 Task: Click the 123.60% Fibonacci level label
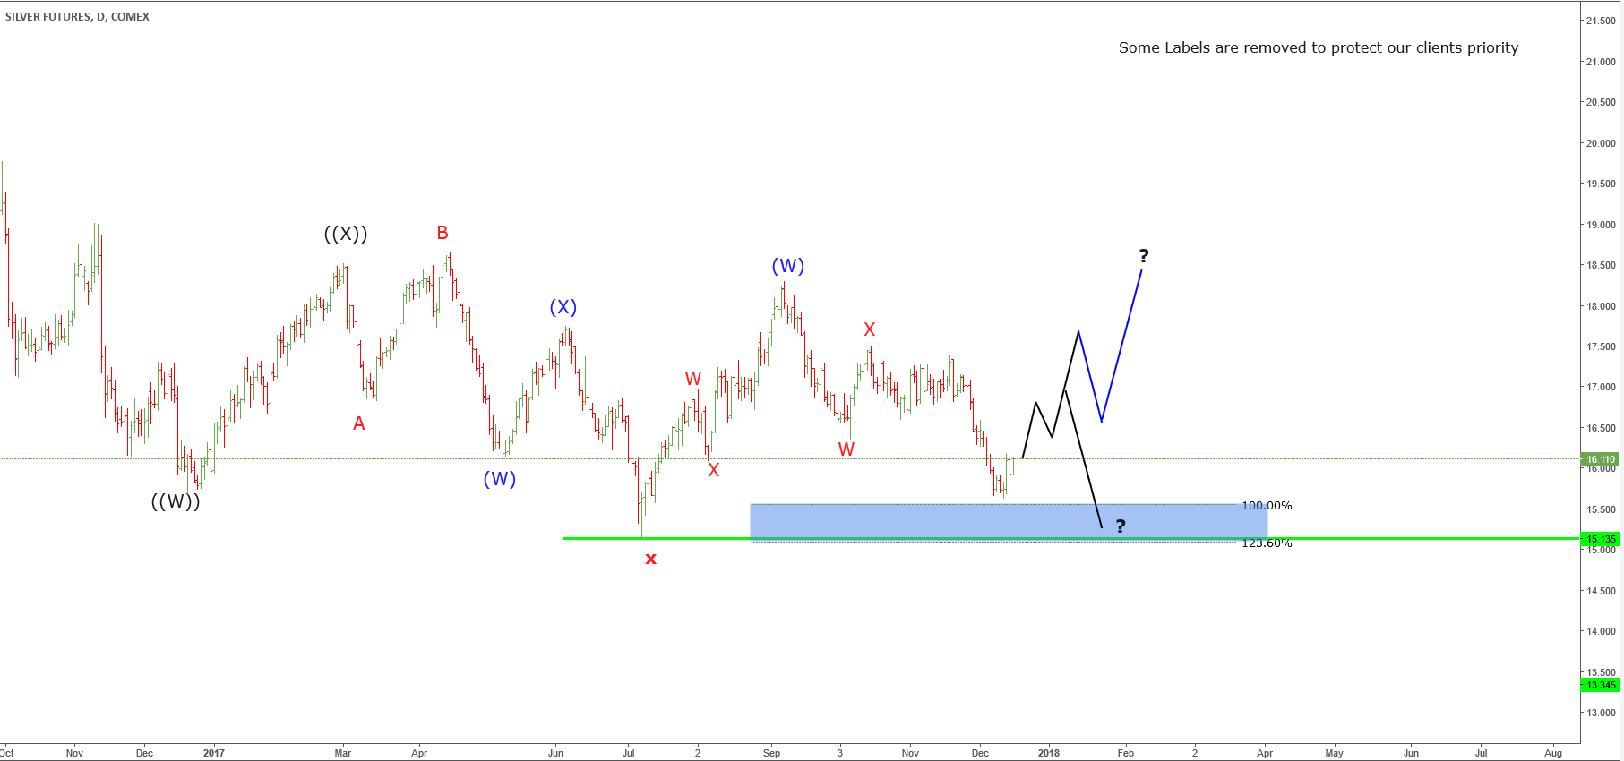[x=1267, y=543]
